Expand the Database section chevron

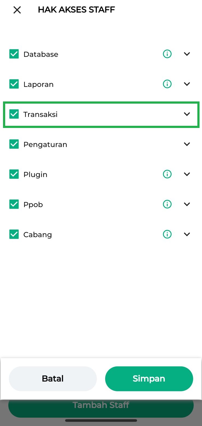coord(187,54)
